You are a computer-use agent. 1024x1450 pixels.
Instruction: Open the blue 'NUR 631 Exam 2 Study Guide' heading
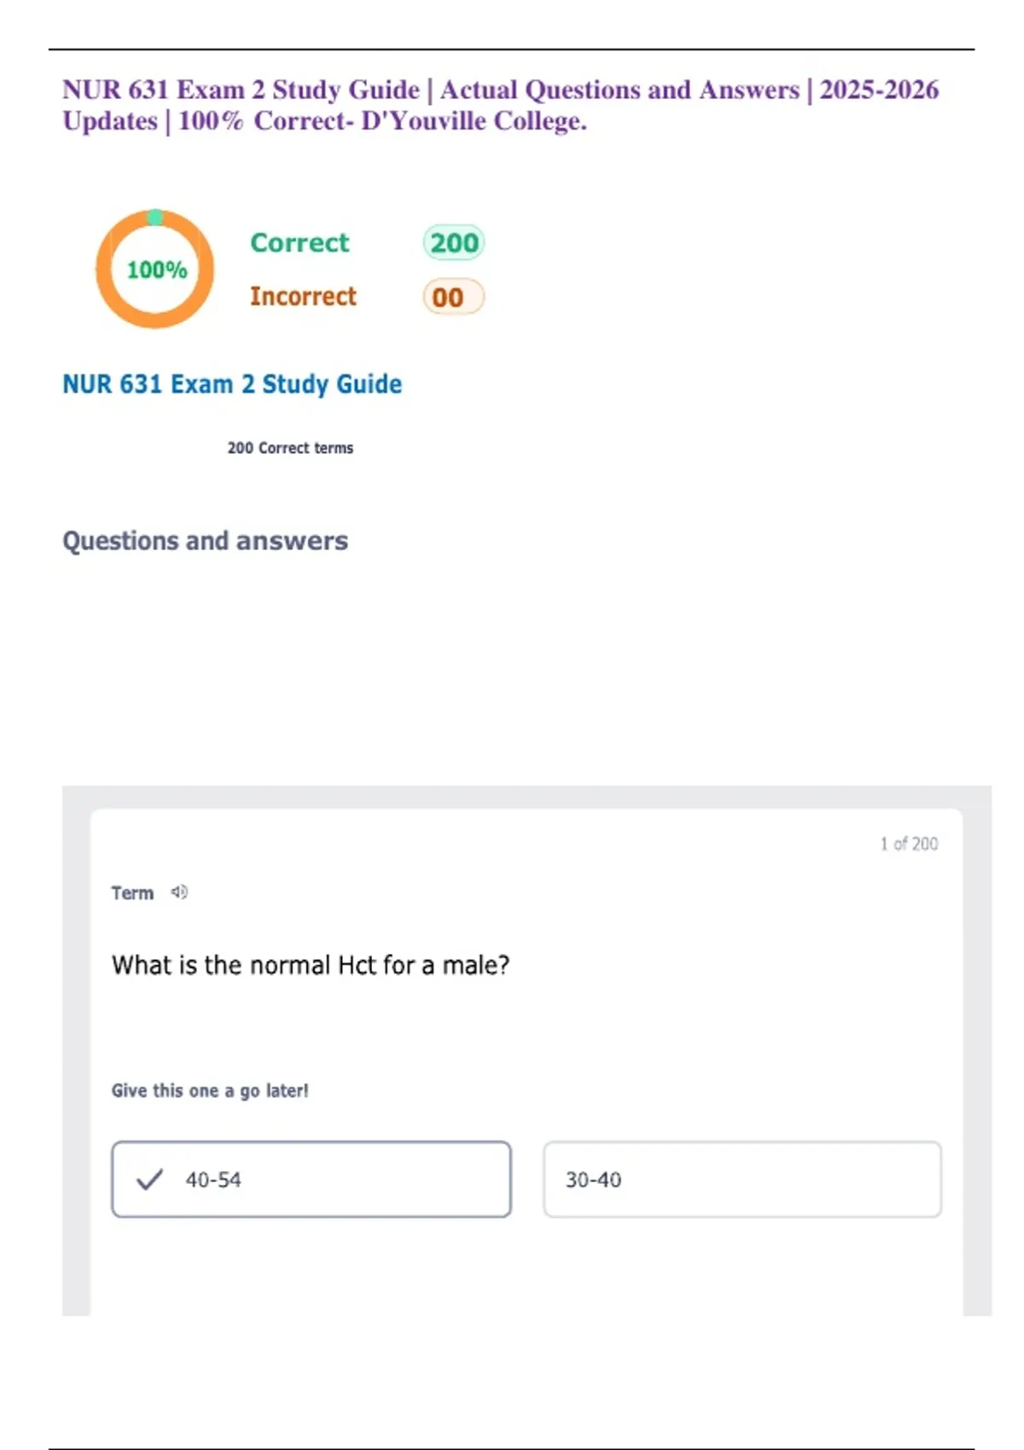(232, 385)
